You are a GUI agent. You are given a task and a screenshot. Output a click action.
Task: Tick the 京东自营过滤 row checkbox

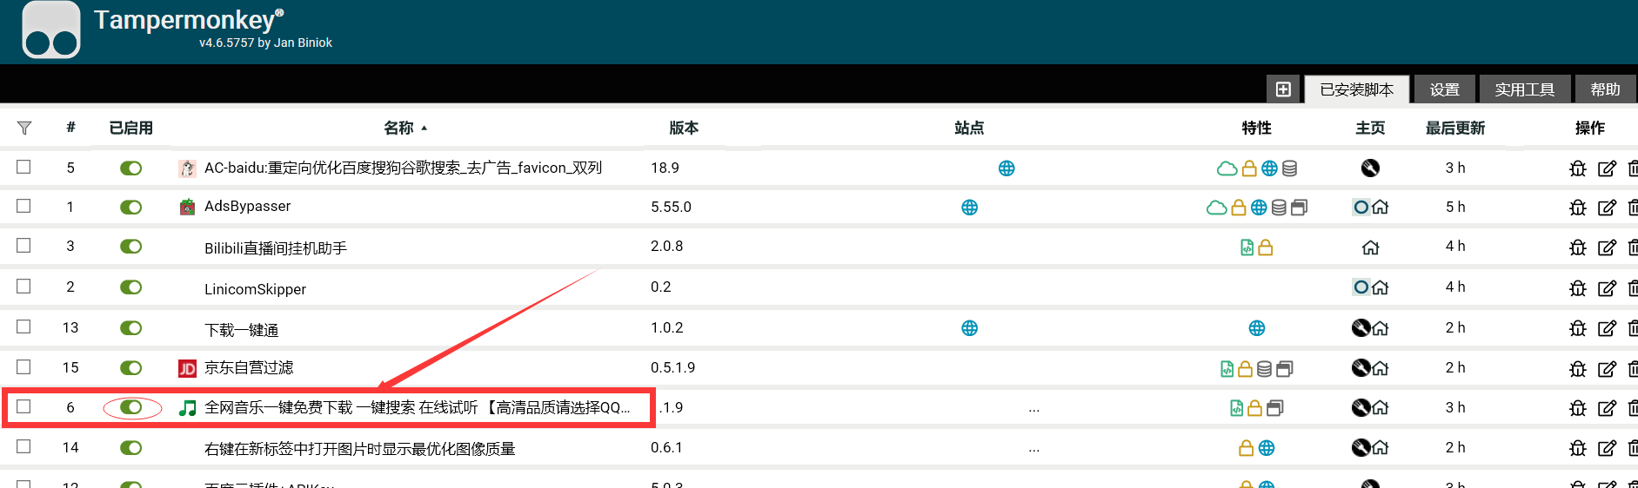coord(23,366)
